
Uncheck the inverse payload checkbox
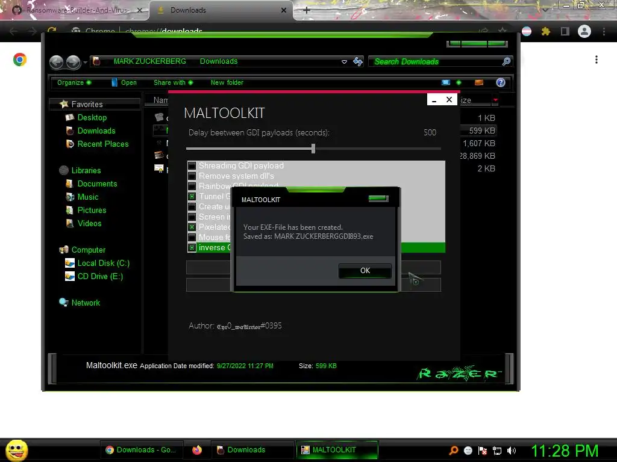point(192,247)
